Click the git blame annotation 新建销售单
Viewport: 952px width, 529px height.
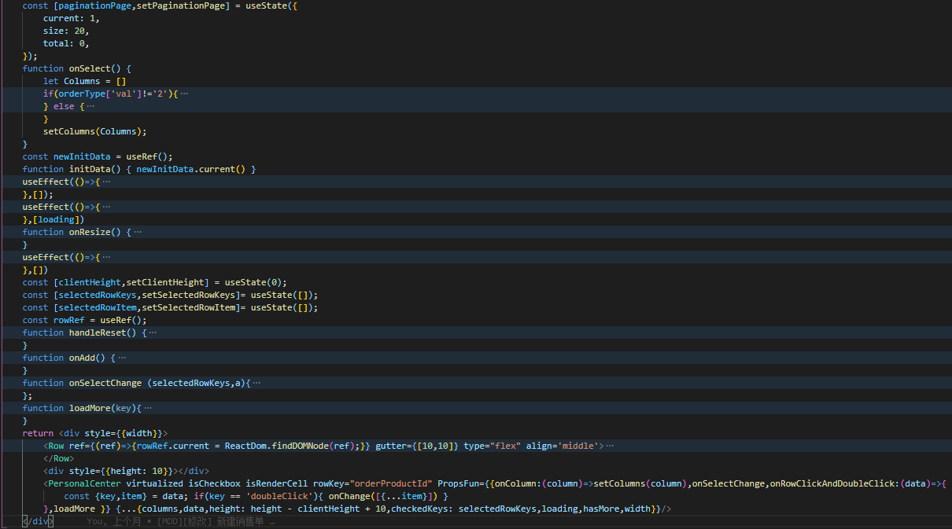(240, 520)
